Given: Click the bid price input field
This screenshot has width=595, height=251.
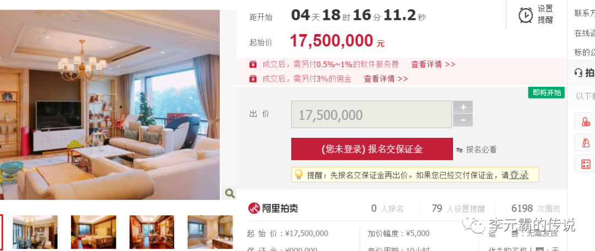Looking at the screenshot, I should pyautogui.click(x=371, y=114).
